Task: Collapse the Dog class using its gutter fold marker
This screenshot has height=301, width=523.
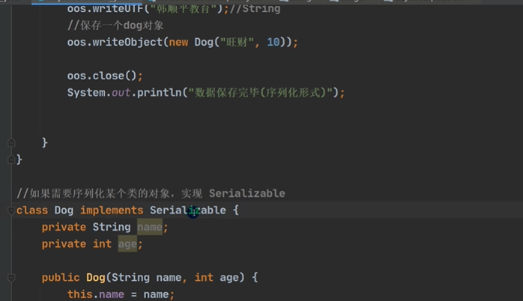Action: click(11, 210)
